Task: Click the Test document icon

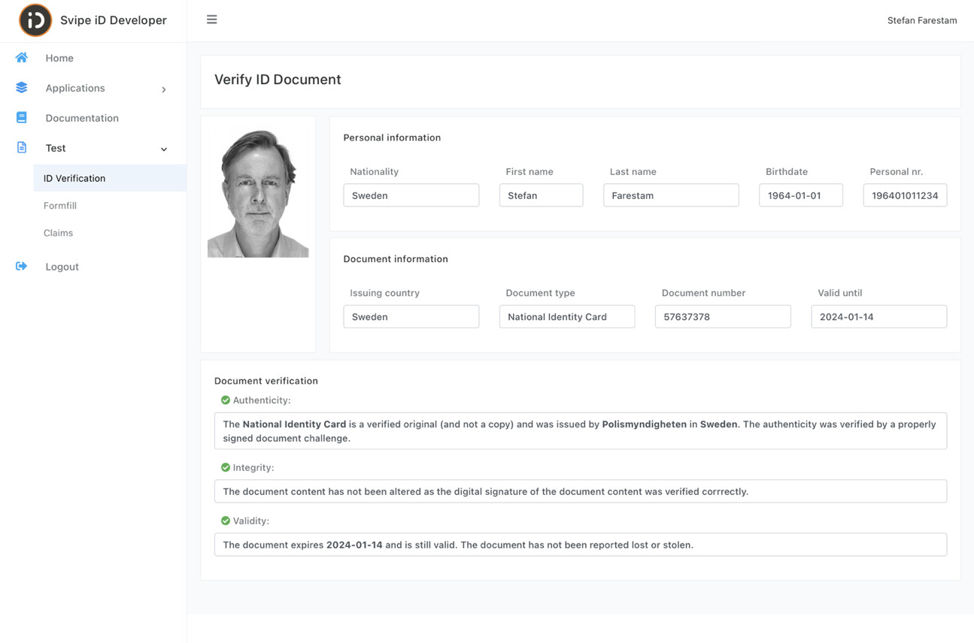Action: (21, 147)
